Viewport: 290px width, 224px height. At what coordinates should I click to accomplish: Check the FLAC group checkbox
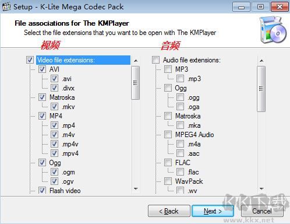click(168, 163)
